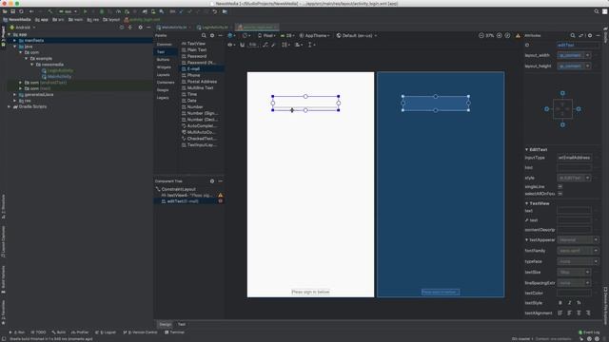Click the Infer Constraints wand icon
This screenshot has width=609, height=342.
pyautogui.click(x=273, y=45)
